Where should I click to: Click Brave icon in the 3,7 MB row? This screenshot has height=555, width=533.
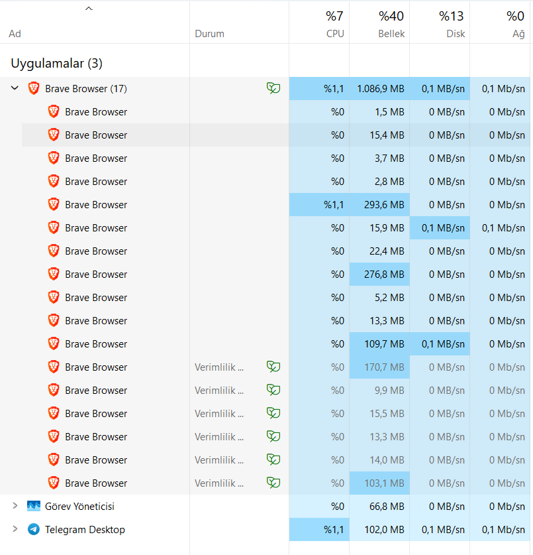54,158
